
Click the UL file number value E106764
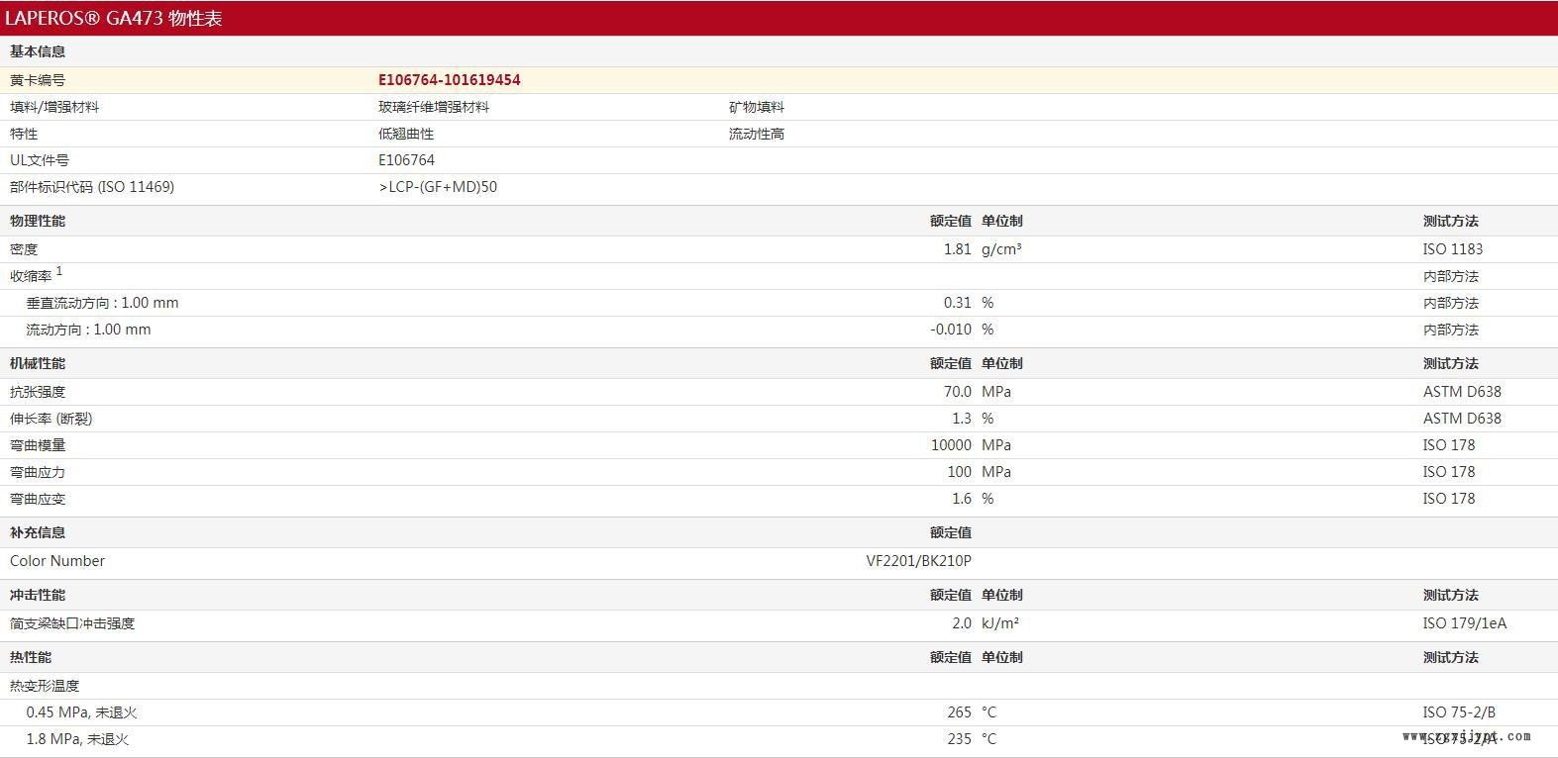[406, 160]
